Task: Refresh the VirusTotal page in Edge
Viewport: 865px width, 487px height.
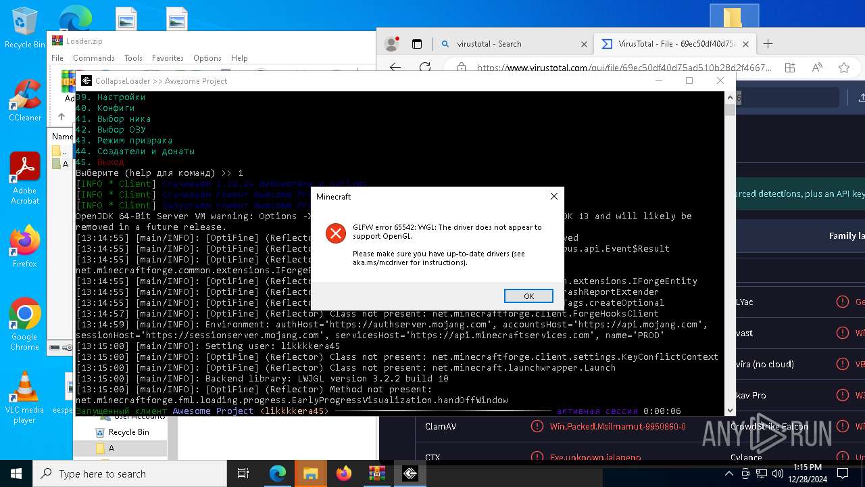Action: pyautogui.click(x=425, y=68)
